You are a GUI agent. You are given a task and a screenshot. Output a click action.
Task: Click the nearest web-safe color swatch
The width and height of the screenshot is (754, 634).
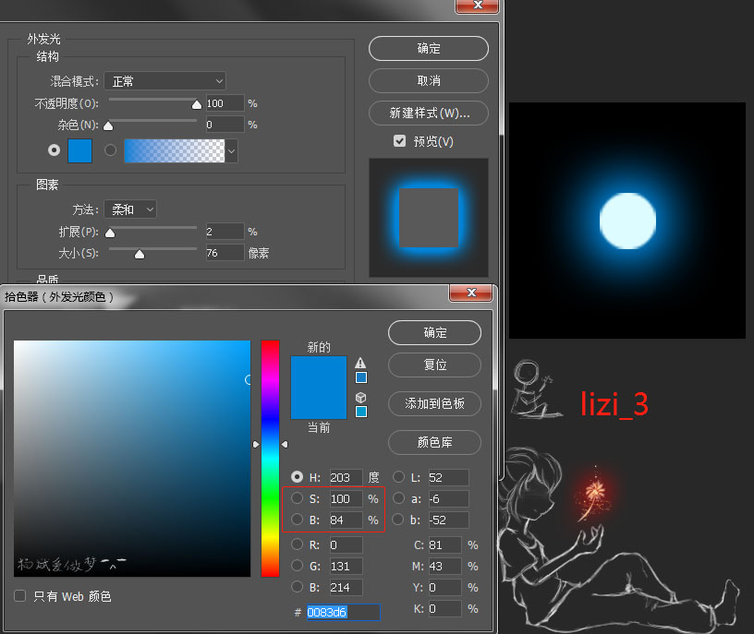360,412
